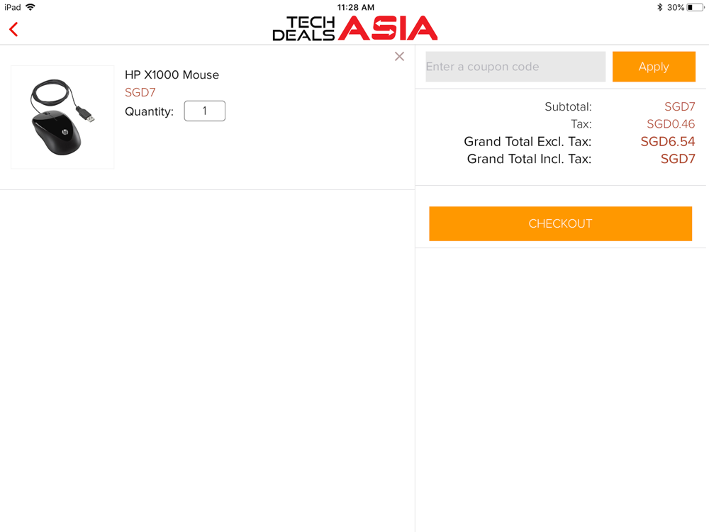709x532 pixels.
Task: Tap Grand Total Excl. Tax value SGD6.54
Action: click(668, 142)
